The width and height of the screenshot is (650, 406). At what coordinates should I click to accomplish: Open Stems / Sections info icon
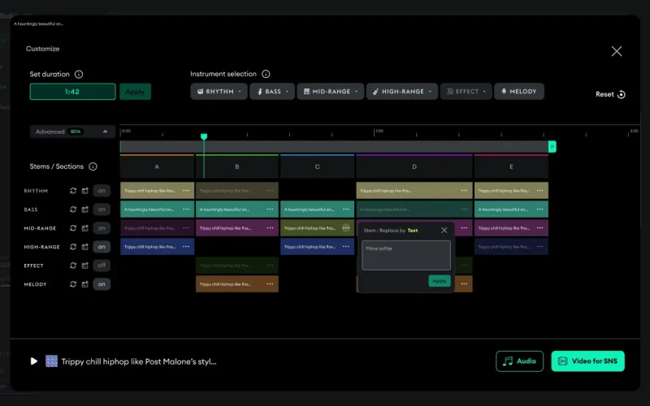point(93,166)
